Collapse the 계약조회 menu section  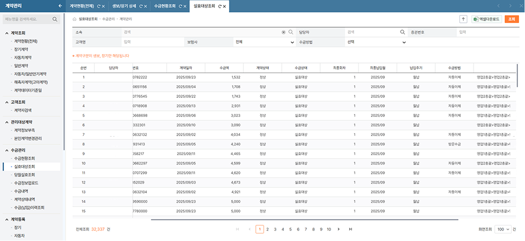(x=6, y=33)
